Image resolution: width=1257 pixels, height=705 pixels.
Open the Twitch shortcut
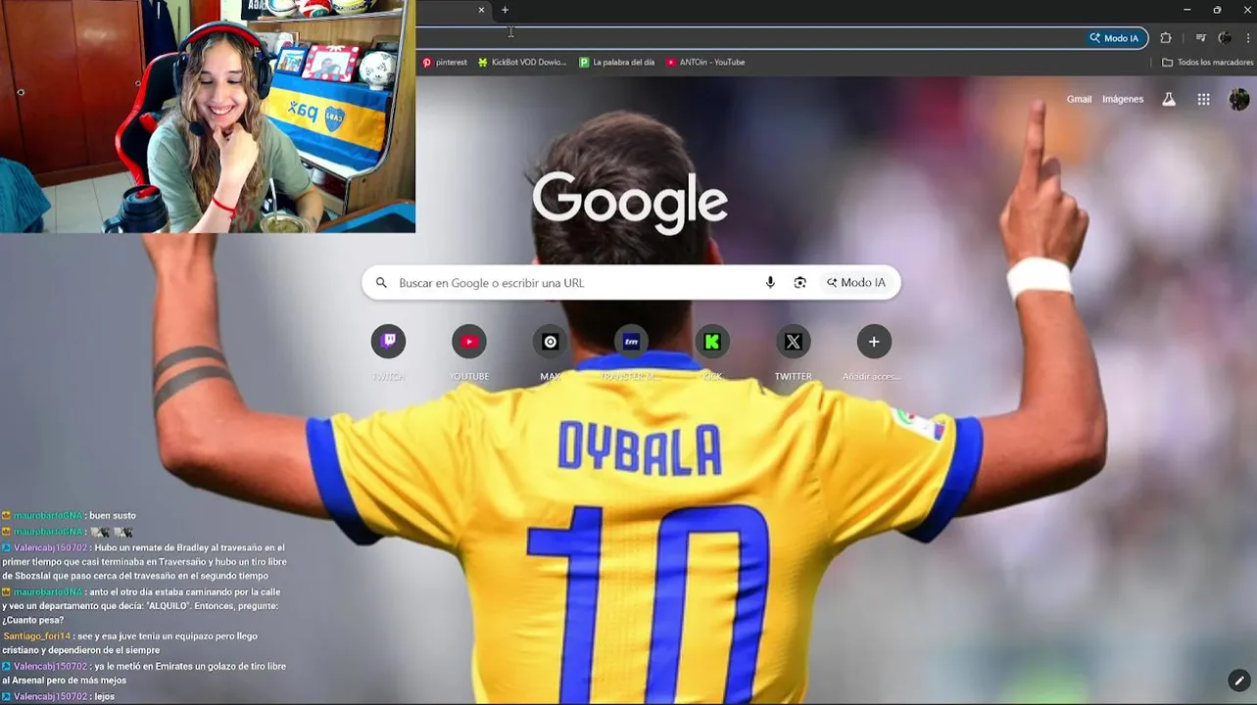click(388, 342)
